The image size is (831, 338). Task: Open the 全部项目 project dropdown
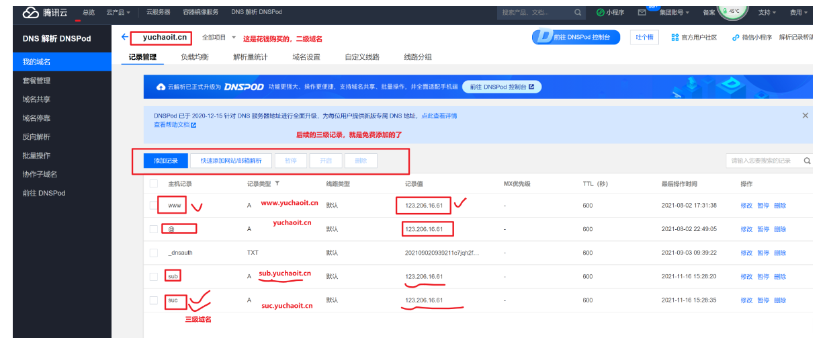pos(219,38)
